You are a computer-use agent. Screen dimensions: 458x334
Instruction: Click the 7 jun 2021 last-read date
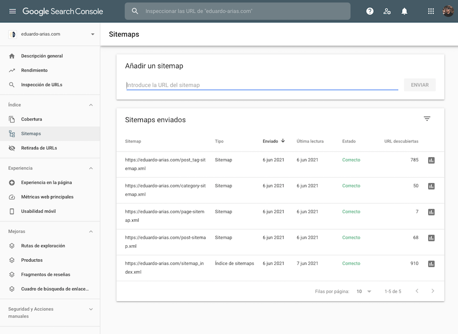pos(307,263)
